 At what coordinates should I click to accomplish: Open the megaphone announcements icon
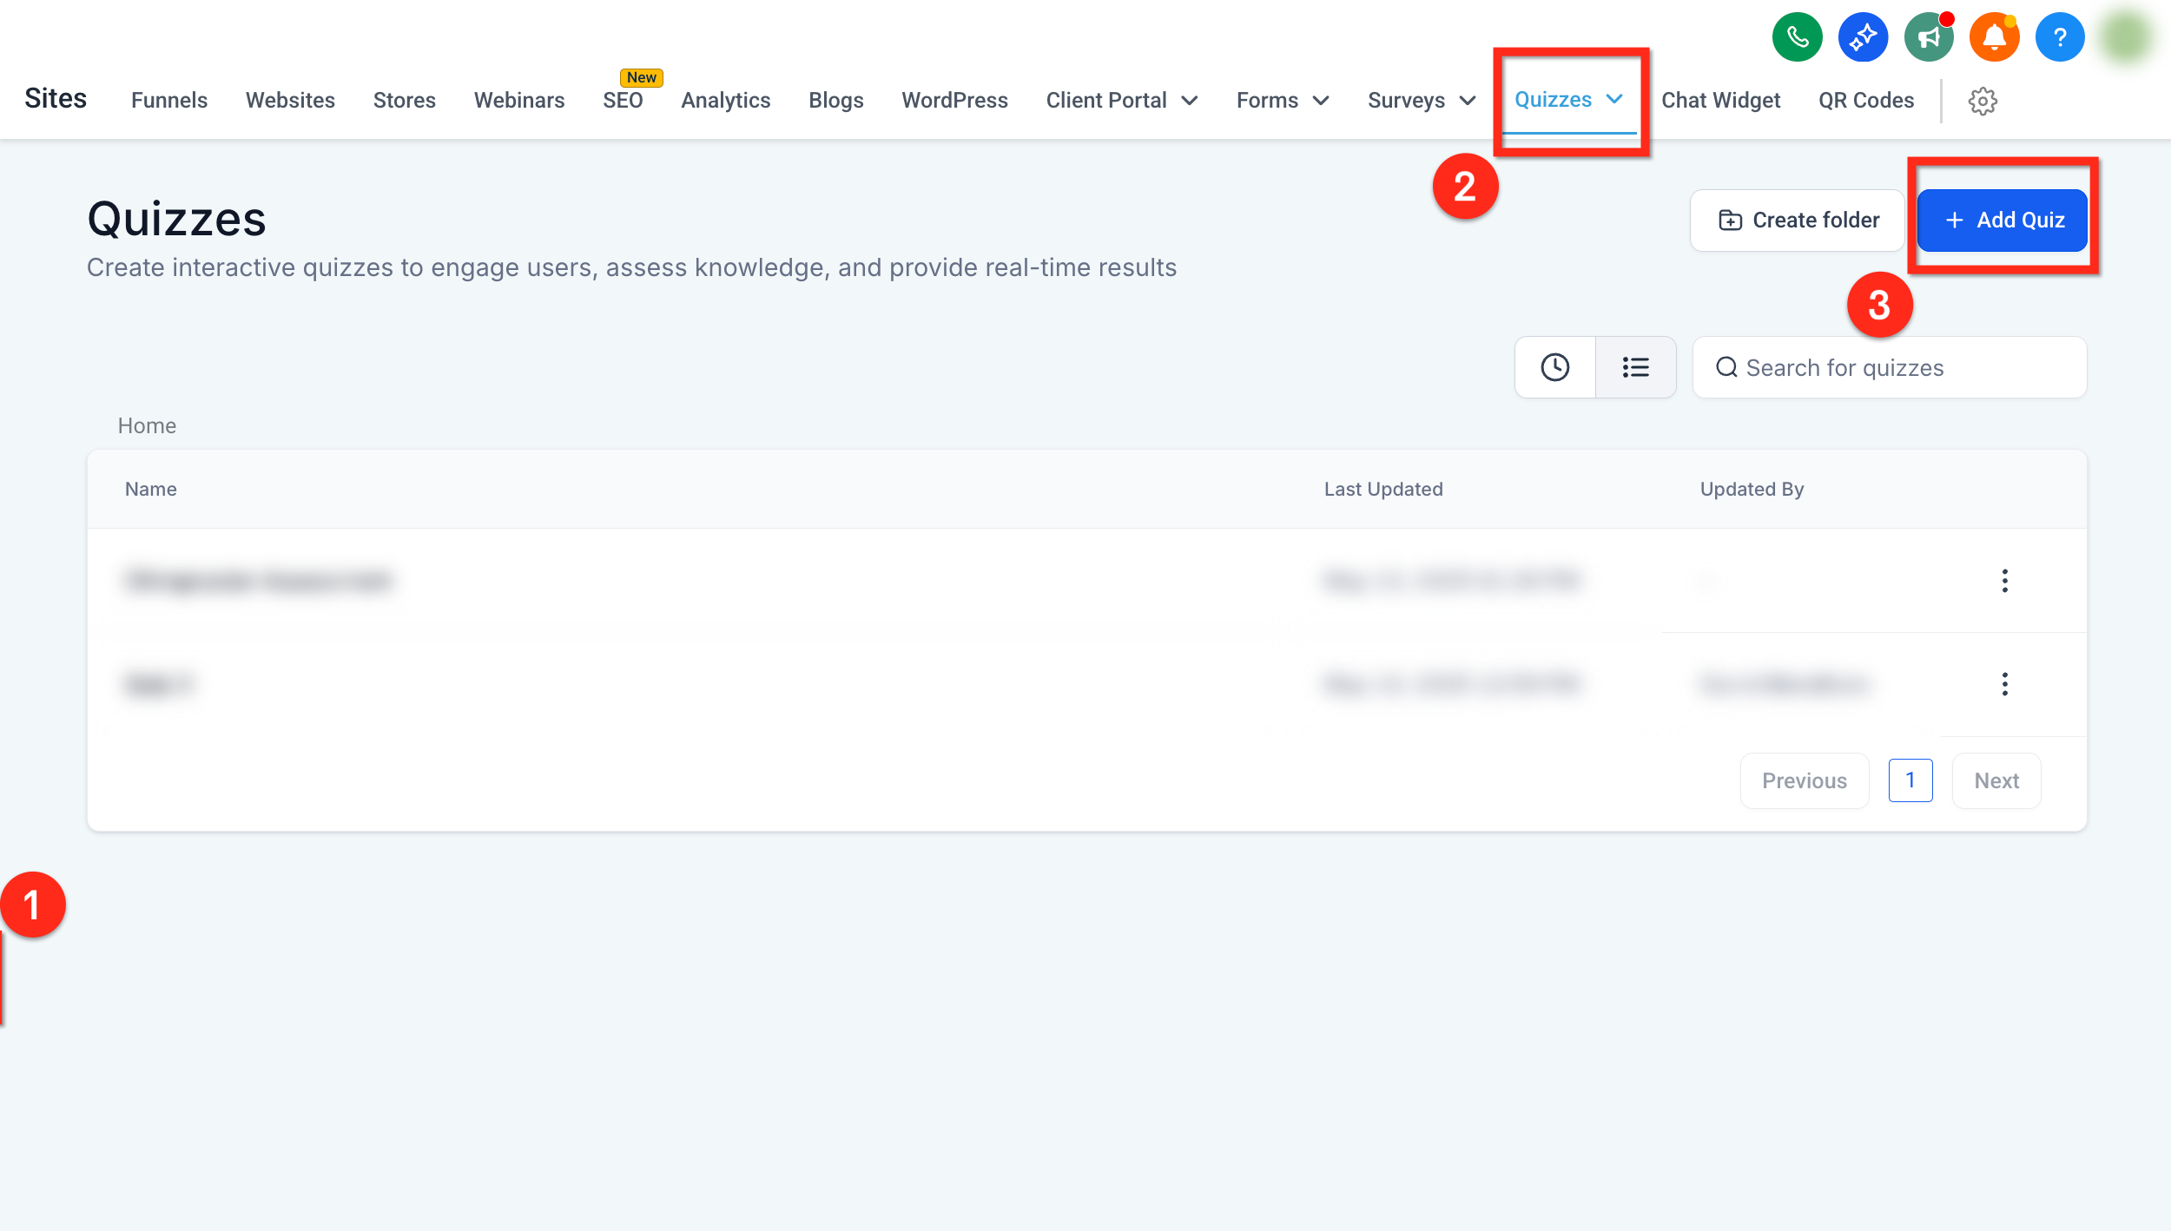click(x=1929, y=37)
